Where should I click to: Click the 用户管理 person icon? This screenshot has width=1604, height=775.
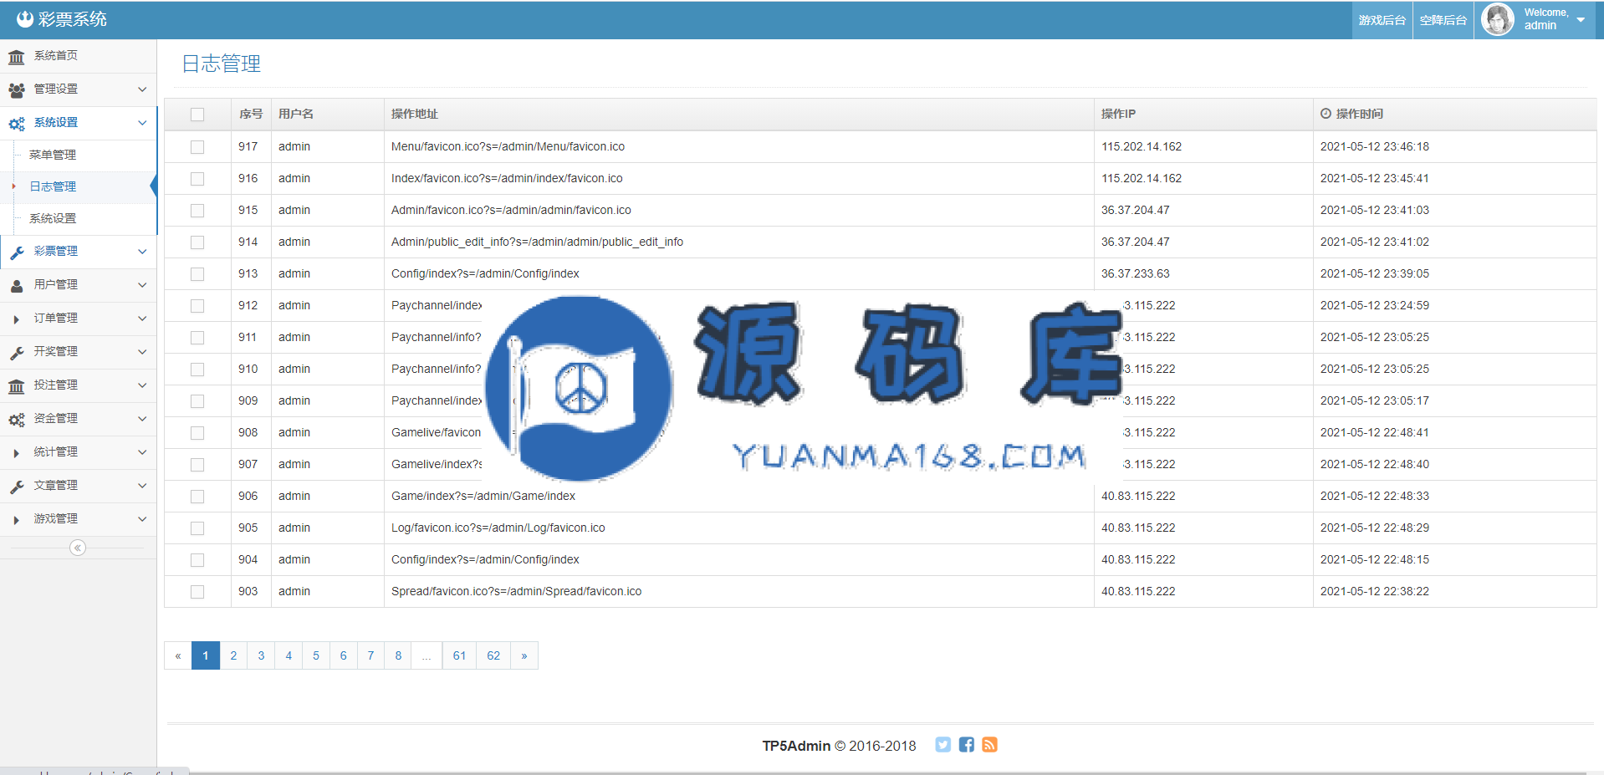[x=16, y=286]
